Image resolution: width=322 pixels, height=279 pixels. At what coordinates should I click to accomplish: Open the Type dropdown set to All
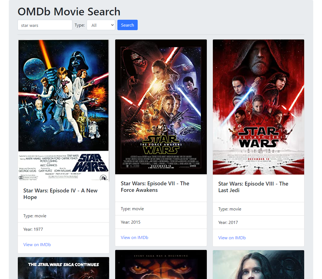point(101,25)
